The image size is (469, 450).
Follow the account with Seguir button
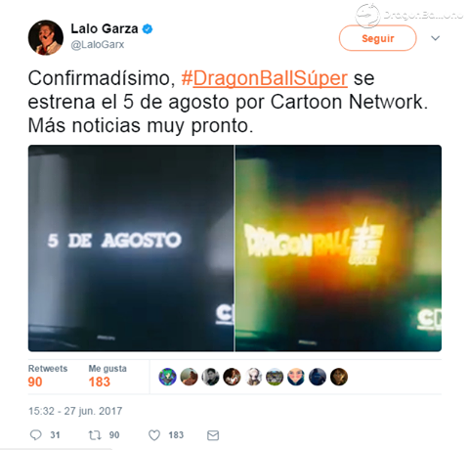(378, 38)
